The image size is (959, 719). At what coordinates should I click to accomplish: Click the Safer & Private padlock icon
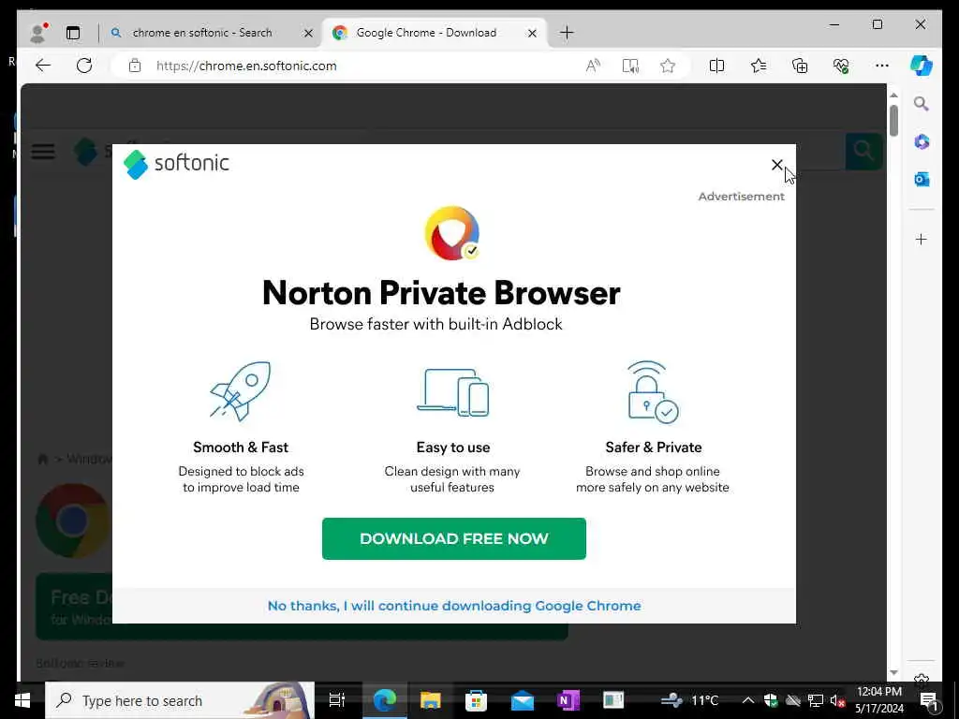point(653,392)
